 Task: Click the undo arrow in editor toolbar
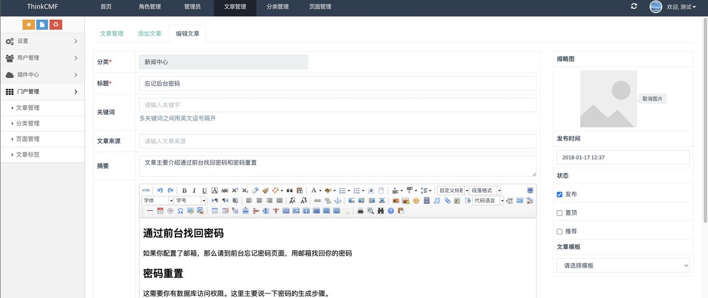[x=160, y=190]
